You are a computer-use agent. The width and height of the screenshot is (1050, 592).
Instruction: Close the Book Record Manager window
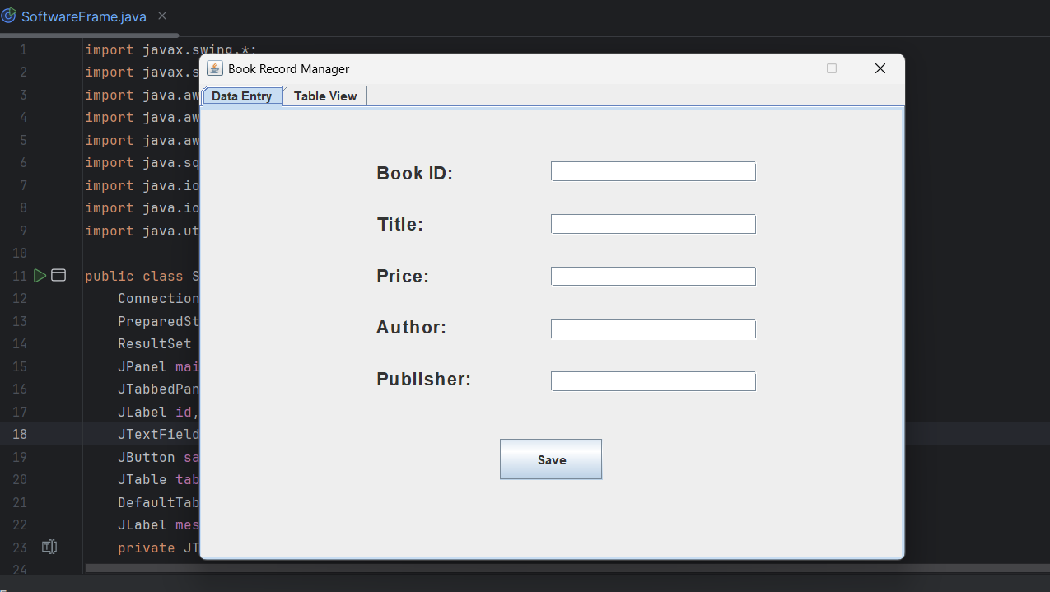pyautogui.click(x=880, y=68)
